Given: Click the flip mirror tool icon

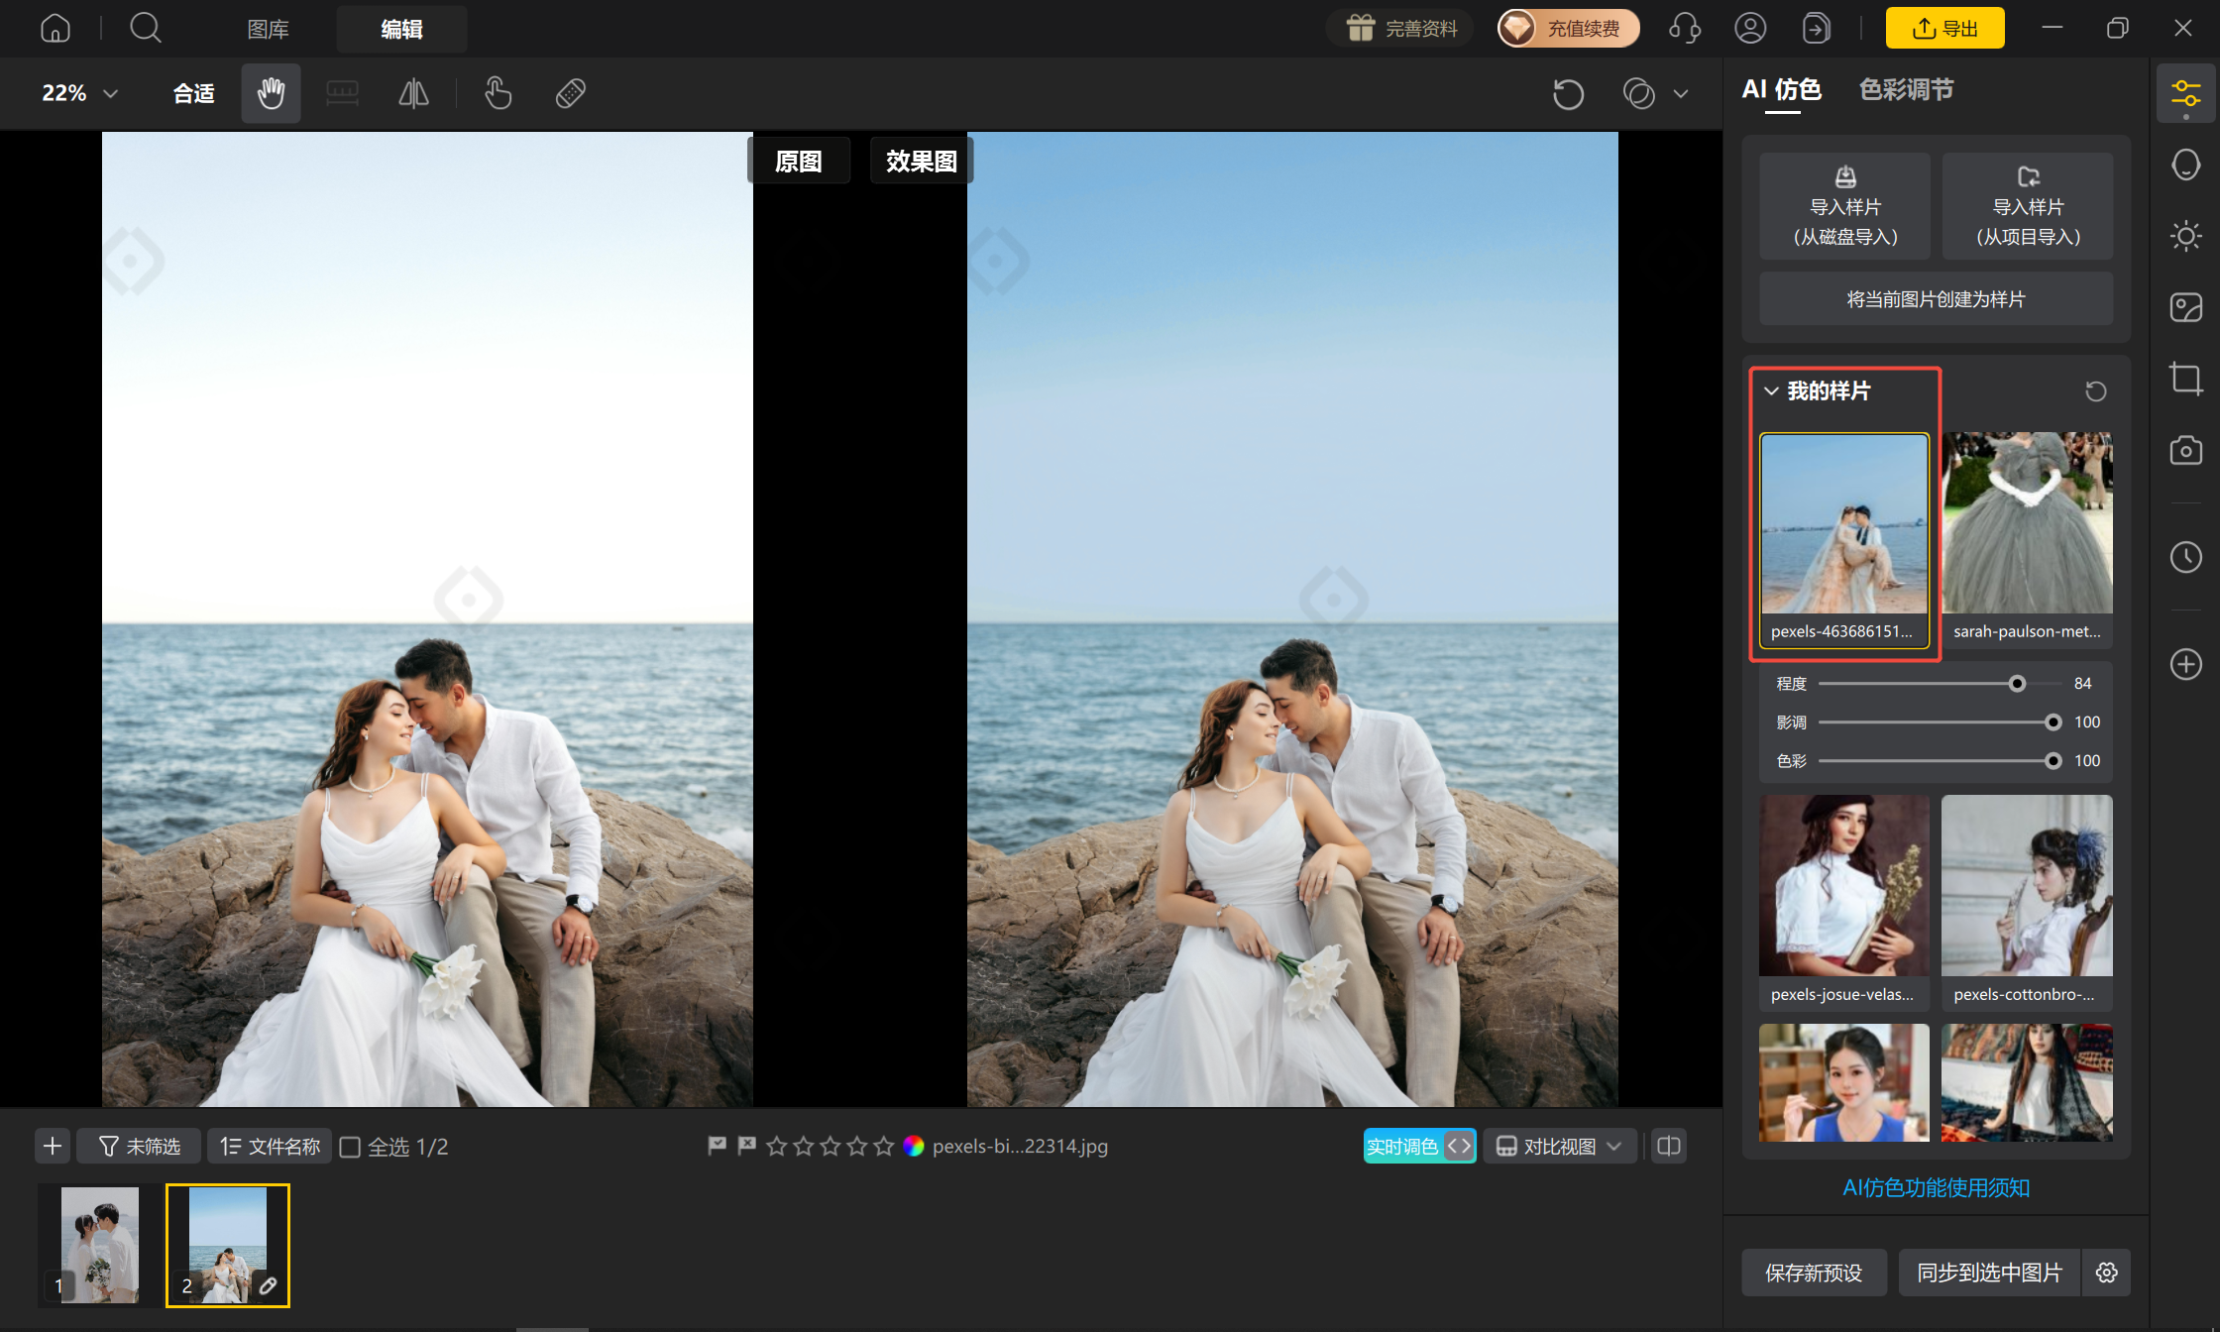Looking at the screenshot, I should (x=413, y=93).
